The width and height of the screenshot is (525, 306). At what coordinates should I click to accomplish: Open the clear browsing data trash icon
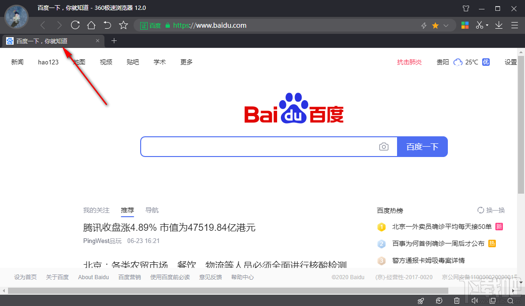[456, 300]
